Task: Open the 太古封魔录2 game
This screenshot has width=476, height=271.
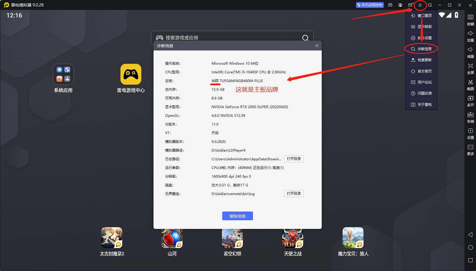Action: pyautogui.click(x=112, y=242)
